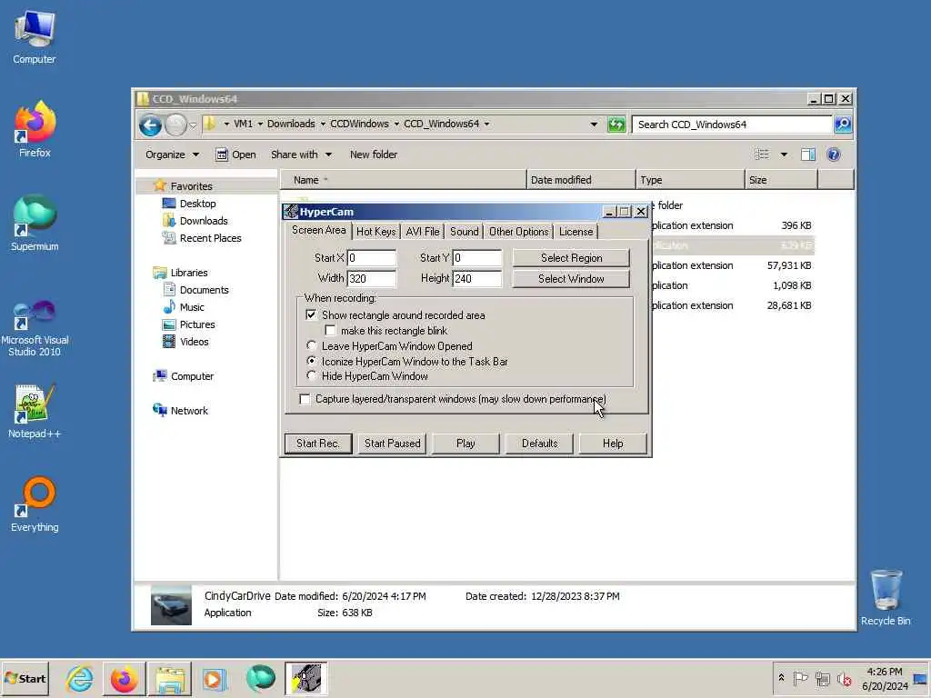The height and width of the screenshot is (698, 931).
Task: Click the Change your view icon
Action: (761, 155)
